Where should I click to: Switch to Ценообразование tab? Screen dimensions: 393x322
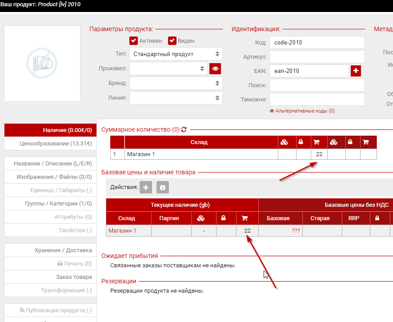coord(50,144)
